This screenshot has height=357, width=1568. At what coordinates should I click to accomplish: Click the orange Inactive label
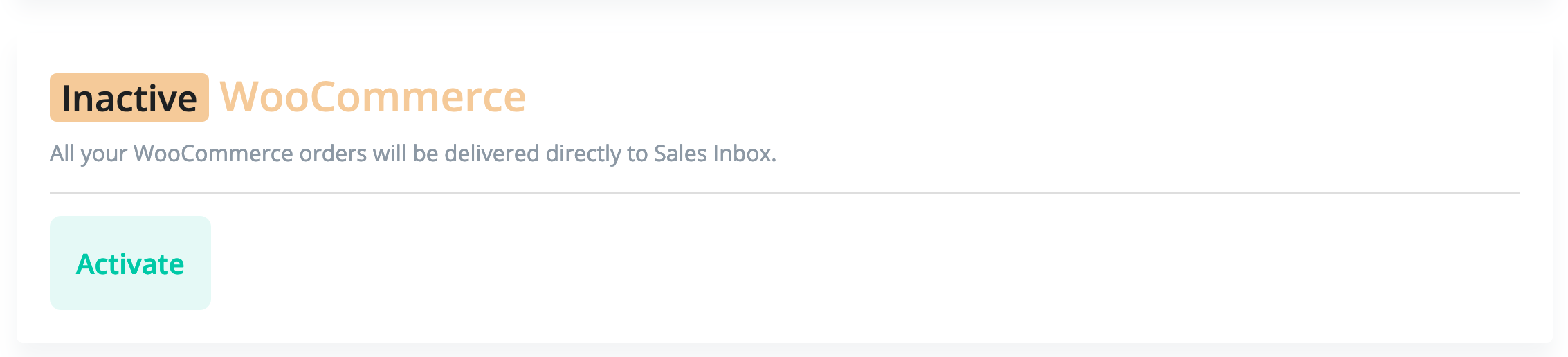point(129,98)
